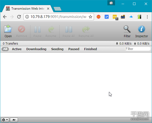Select the Paused filter tab

point(74,49)
